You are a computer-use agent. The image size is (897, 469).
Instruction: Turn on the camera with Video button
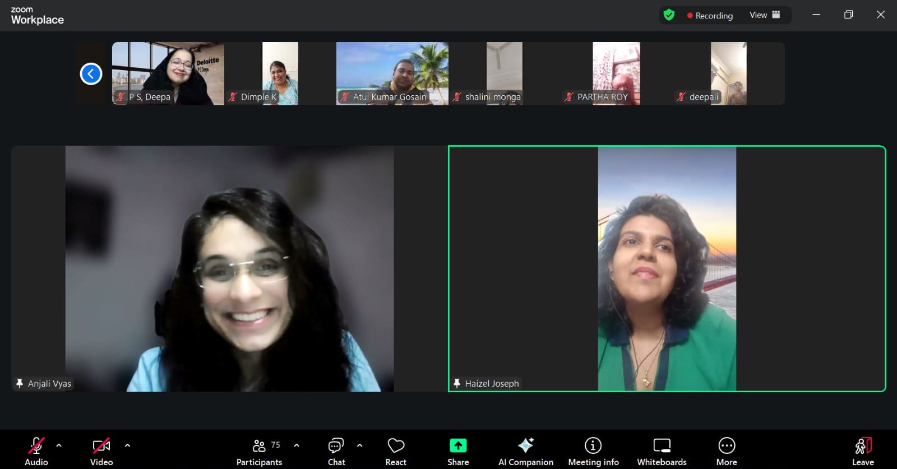101,451
